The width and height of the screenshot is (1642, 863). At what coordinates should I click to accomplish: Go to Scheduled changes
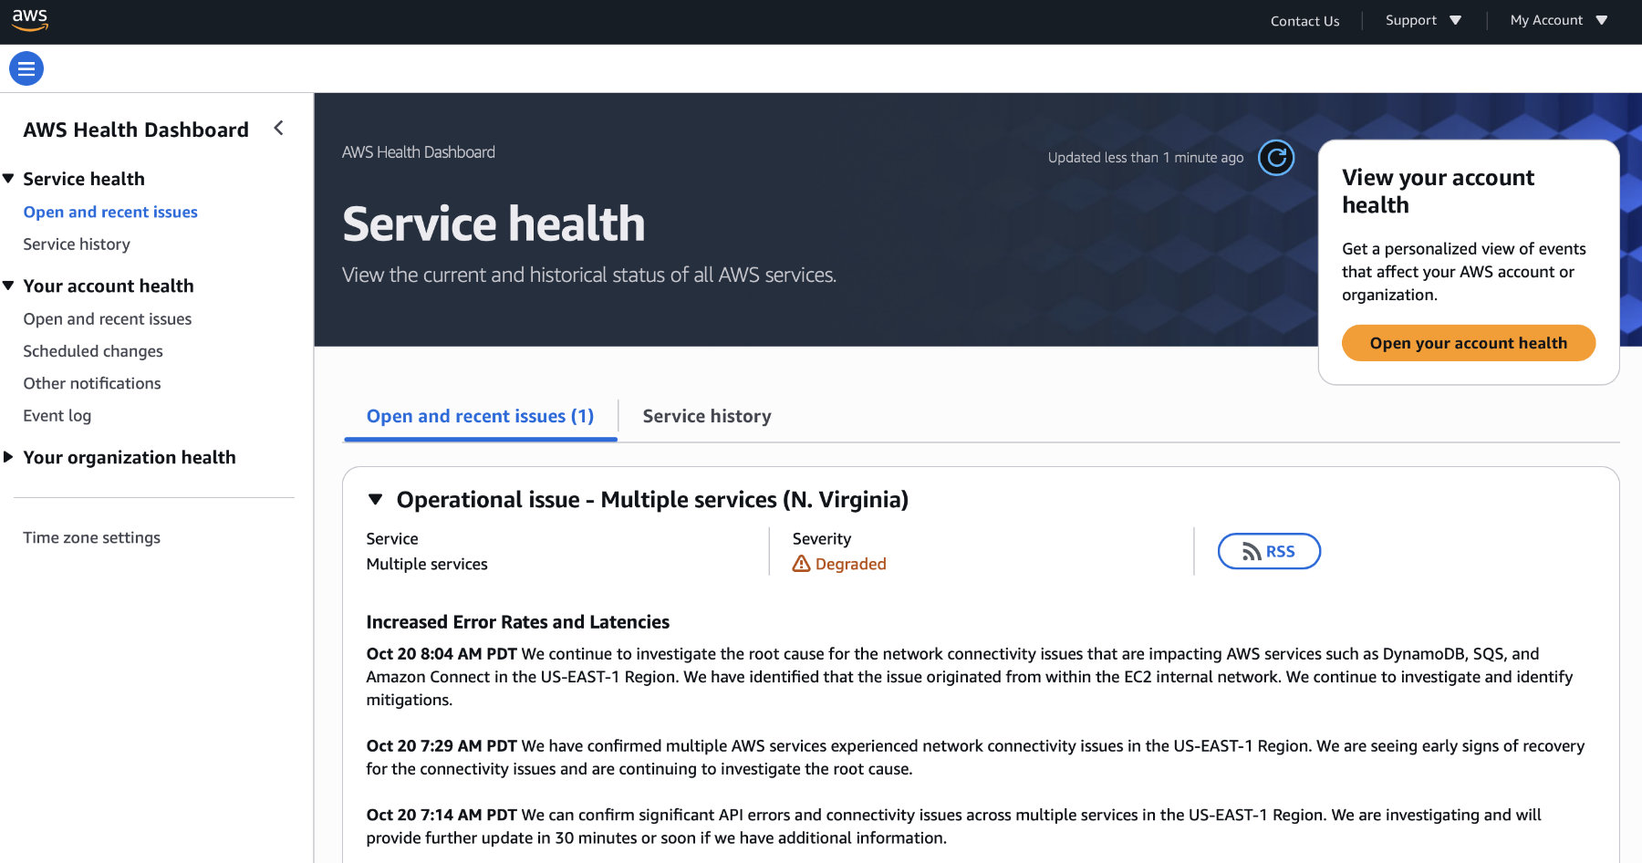tap(93, 351)
